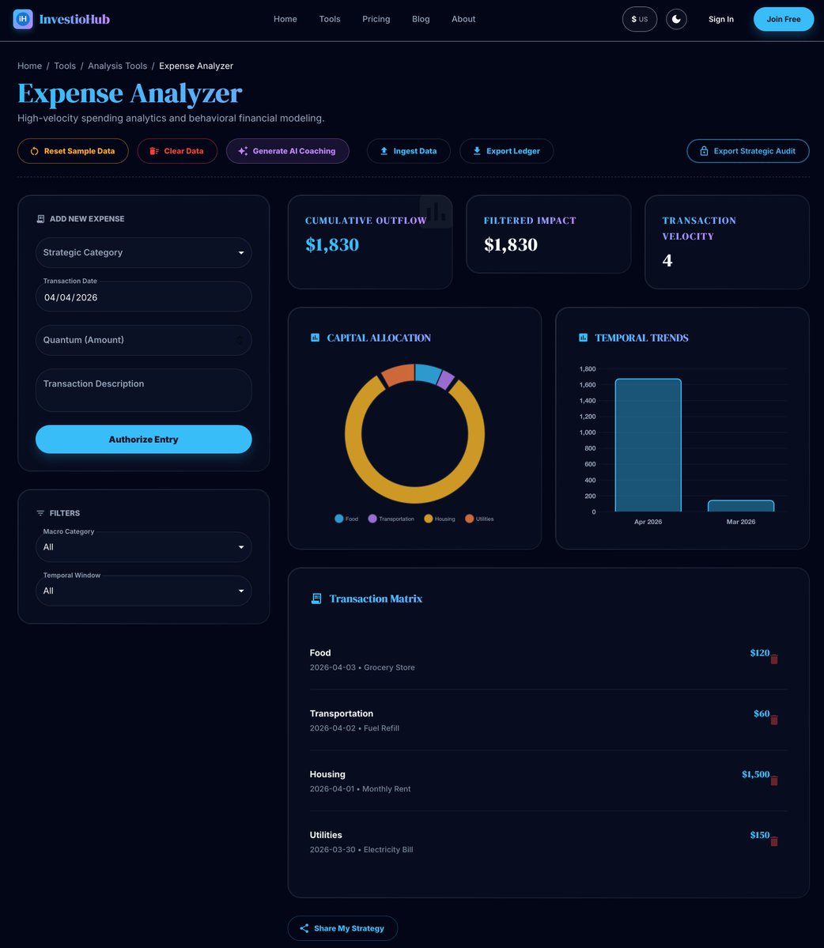824x948 pixels.
Task: Click the bar chart icon on Cumulative Outflow card
Action: click(436, 211)
